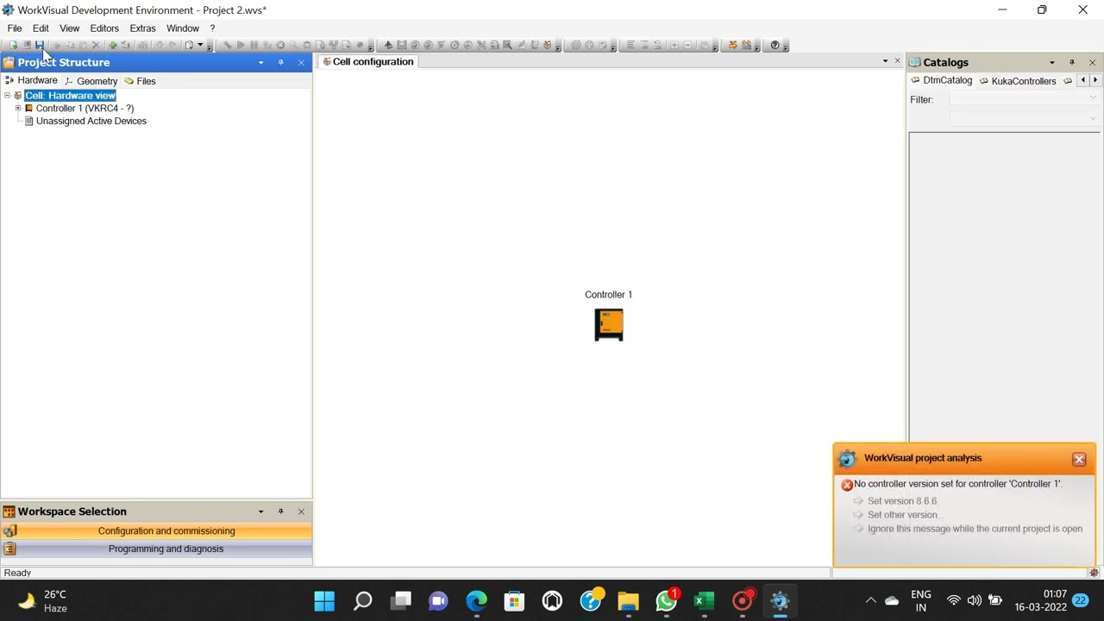Switch to the Geometry tab
This screenshot has width=1104, height=621.
tap(91, 81)
